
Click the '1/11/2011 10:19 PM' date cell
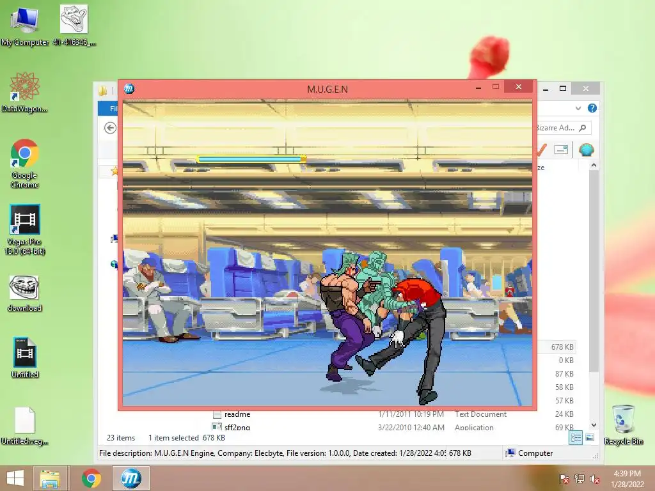411,414
